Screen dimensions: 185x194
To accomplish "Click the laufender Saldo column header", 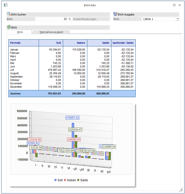I will (123, 43).
